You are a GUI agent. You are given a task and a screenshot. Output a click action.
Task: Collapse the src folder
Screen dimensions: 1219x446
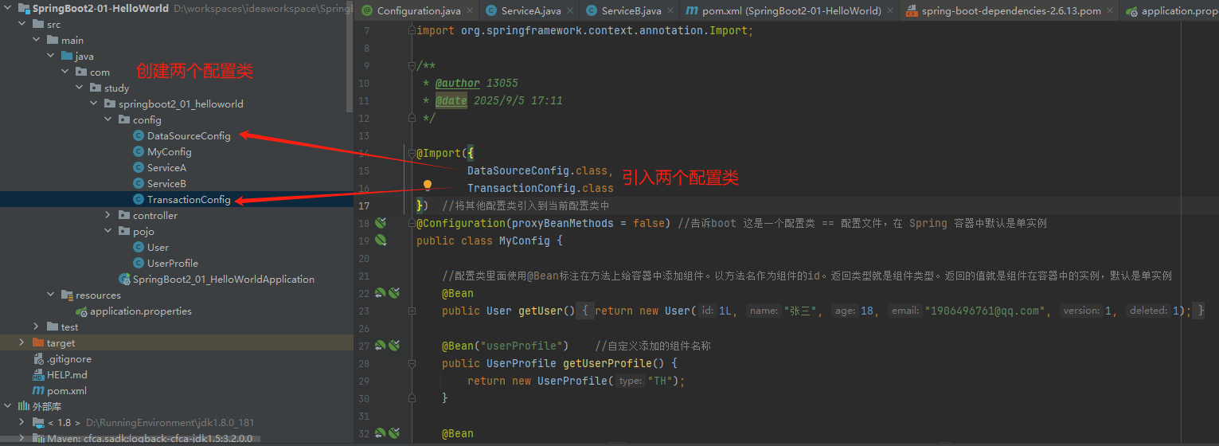click(x=22, y=24)
